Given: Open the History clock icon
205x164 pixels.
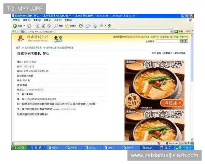Looking at the screenshot, I should click(81, 26).
